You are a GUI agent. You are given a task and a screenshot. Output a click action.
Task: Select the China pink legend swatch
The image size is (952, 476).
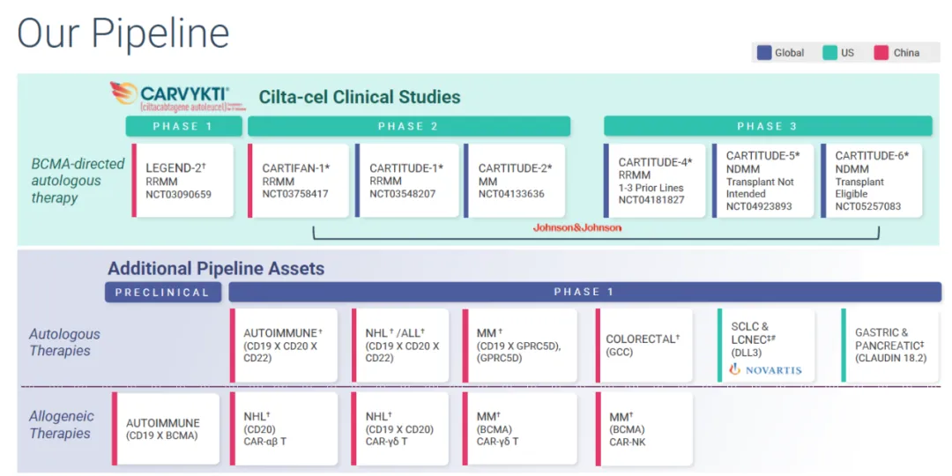(881, 53)
